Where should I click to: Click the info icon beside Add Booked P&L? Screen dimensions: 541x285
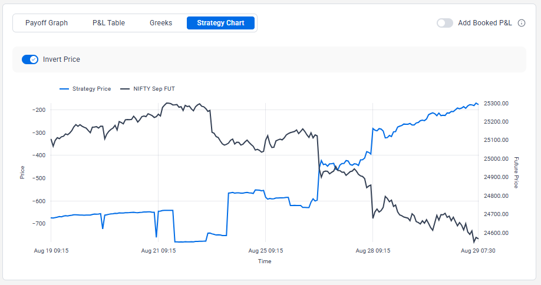[522, 23]
